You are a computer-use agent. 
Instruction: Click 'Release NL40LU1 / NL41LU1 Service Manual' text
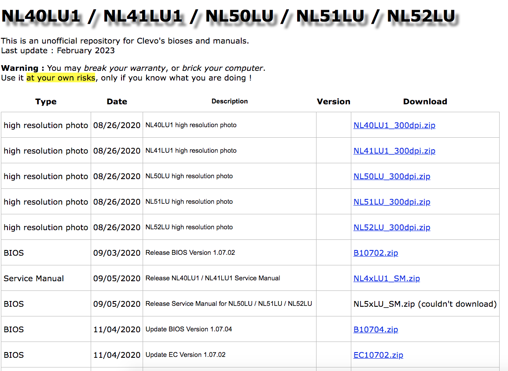213,278
